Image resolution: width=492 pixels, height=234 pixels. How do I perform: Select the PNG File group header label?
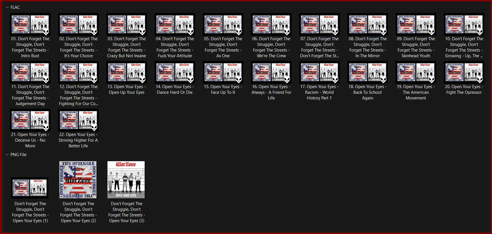[18, 155]
